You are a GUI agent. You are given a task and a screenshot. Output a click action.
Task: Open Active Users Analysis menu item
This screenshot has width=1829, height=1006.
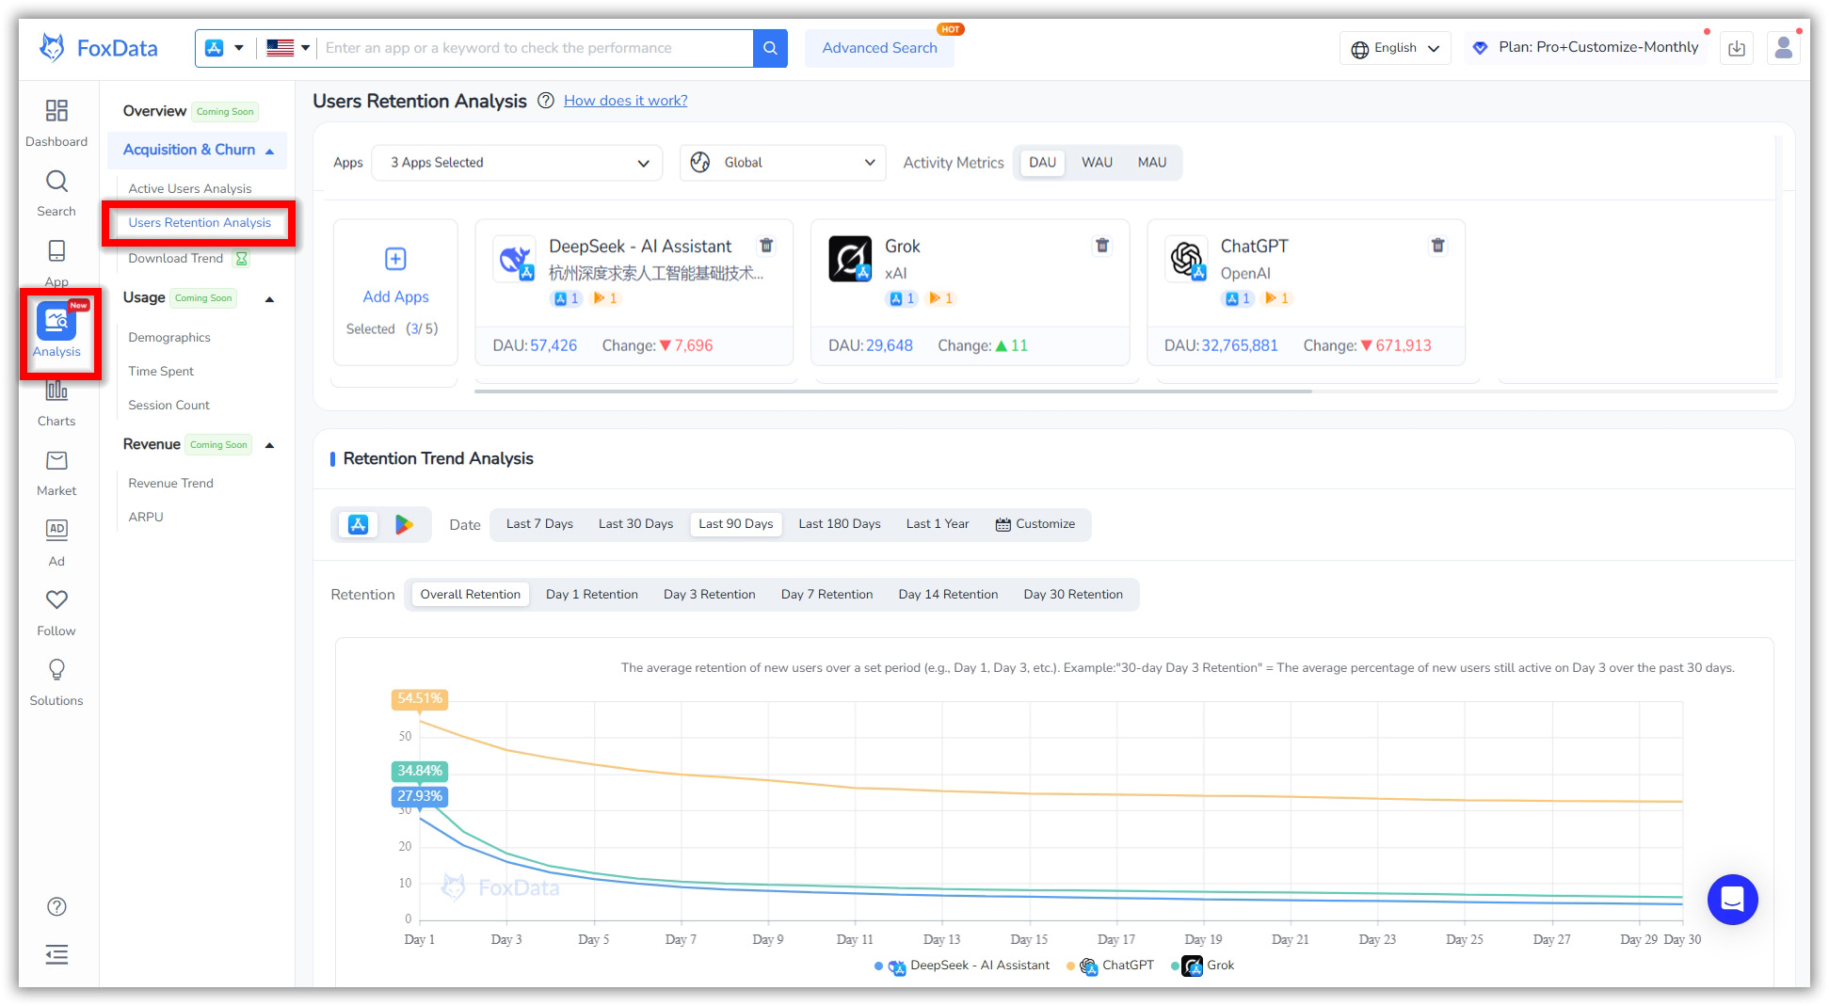coord(190,189)
